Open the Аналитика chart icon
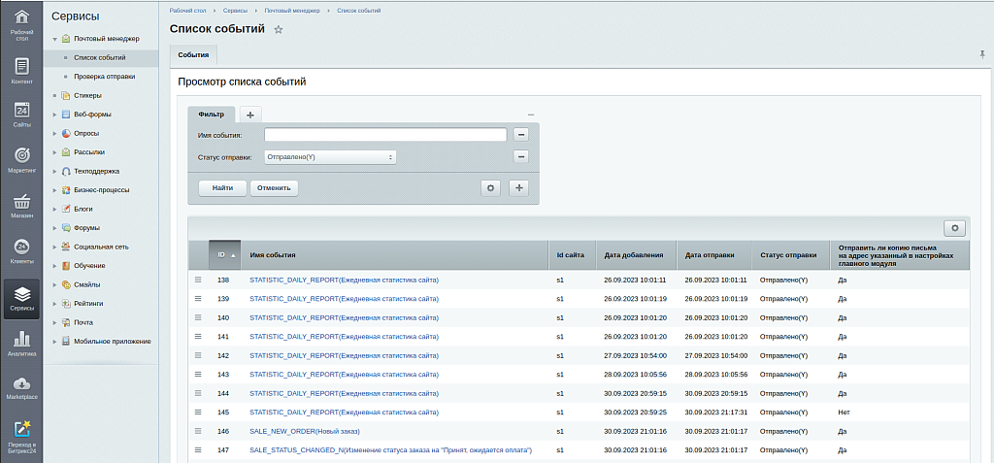The height and width of the screenshot is (463, 994). 21,343
